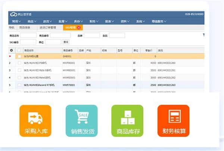Open the 销售发货 shopping cart icon
Image resolution: width=224 pixels, height=151 pixels.
81,121
